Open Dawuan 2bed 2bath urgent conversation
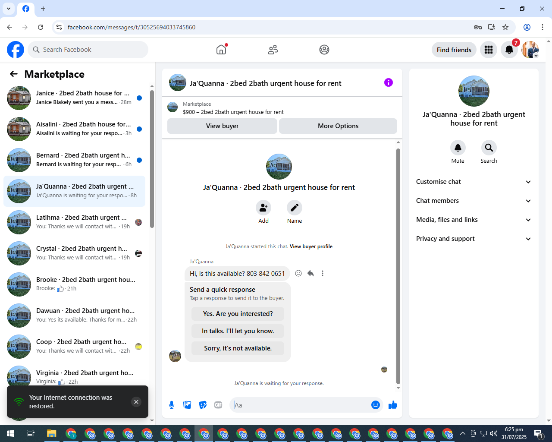The height and width of the screenshot is (442, 552). pos(74,316)
